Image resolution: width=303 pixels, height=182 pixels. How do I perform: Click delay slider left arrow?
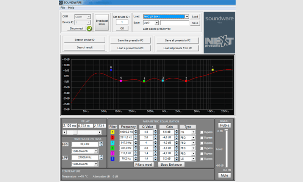click(x=64, y=132)
